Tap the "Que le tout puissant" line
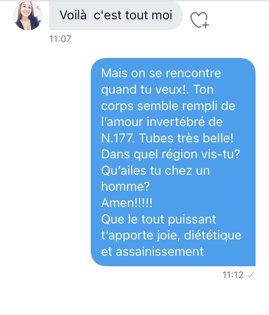Screen dimensions: 269x315 [158, 218]
